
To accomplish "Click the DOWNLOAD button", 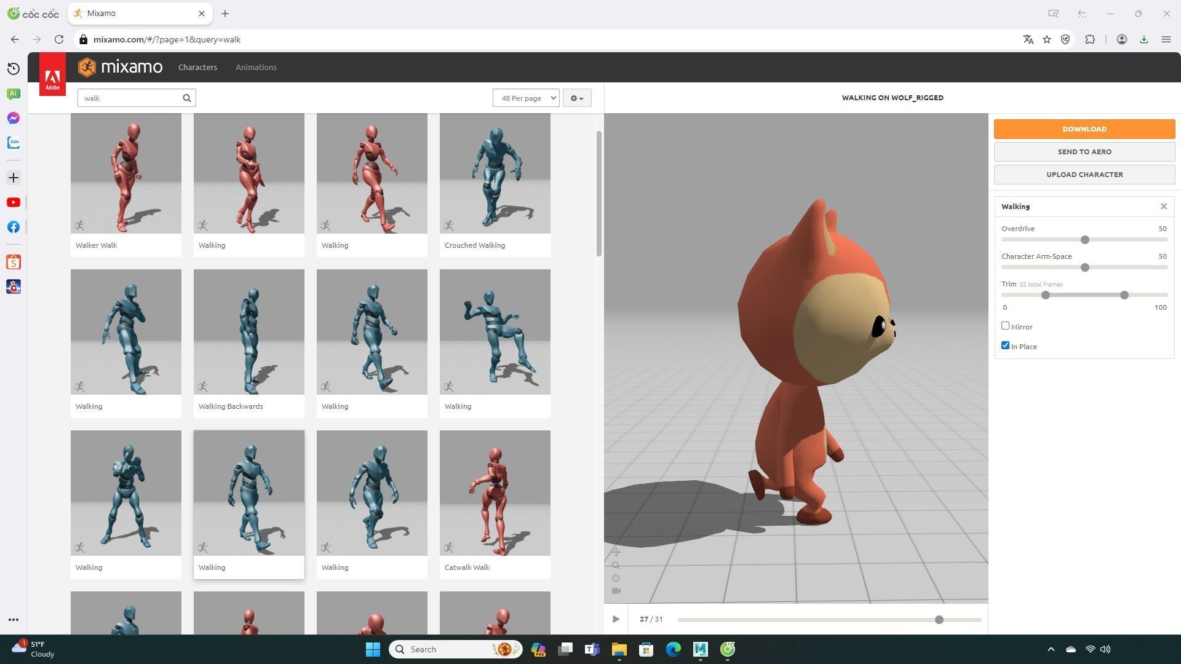I will (x=1084, y=129).
